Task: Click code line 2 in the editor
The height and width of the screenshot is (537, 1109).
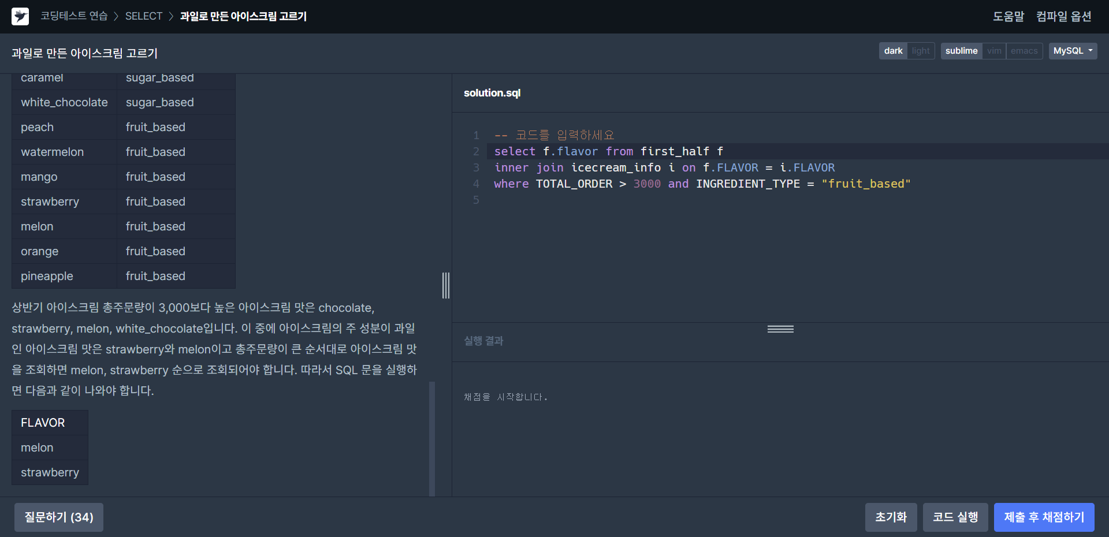Action: [x=797, y=151]
